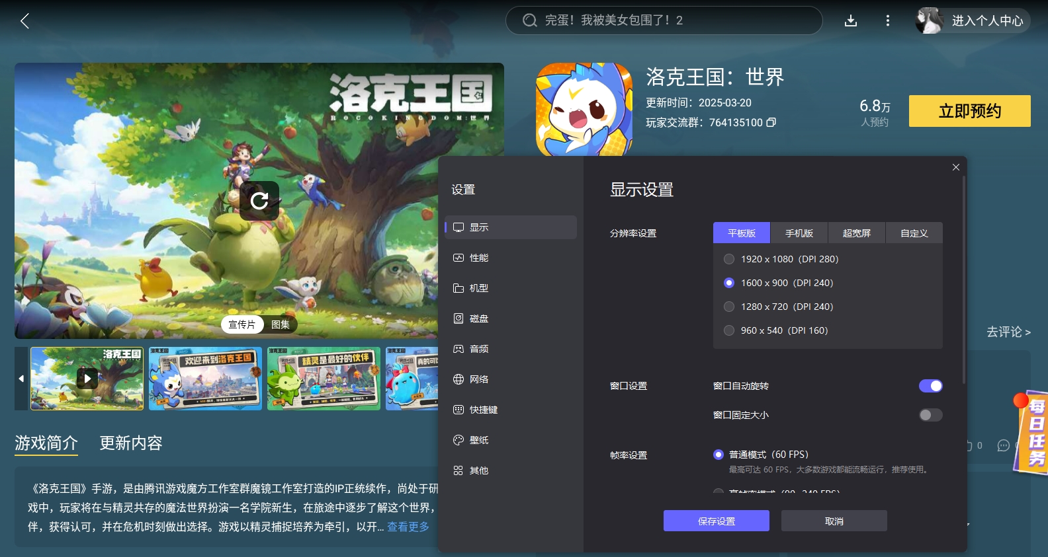Reload the promo video with refresh icon

(x=259, y=200)
